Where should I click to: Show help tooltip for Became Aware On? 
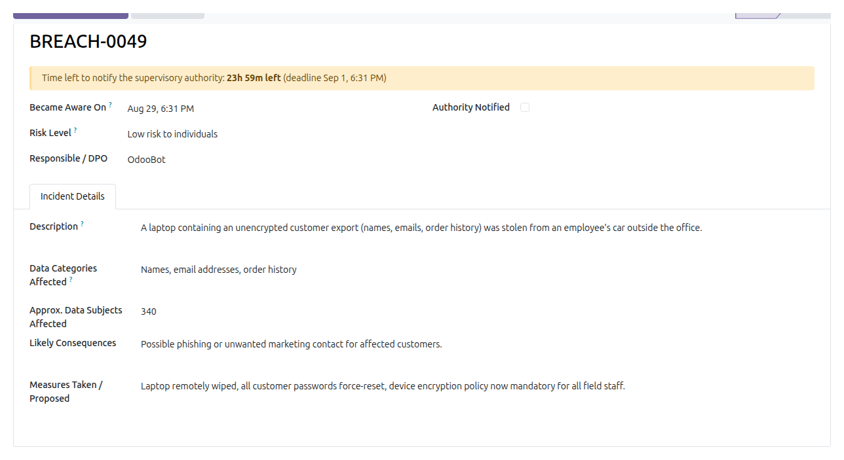(110, 105)
